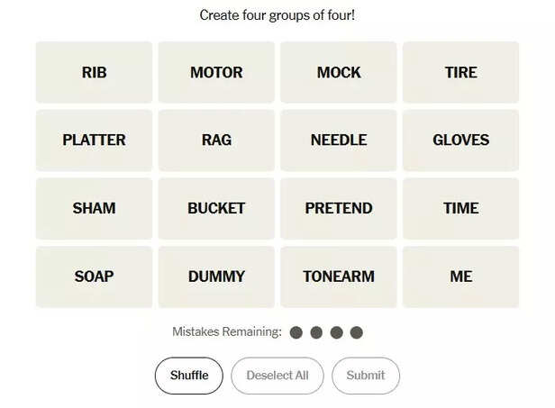The height and width of the screenshot is (408, 555).
Task: Toggle the BUCKET word tile
Action: coord(216,208)
